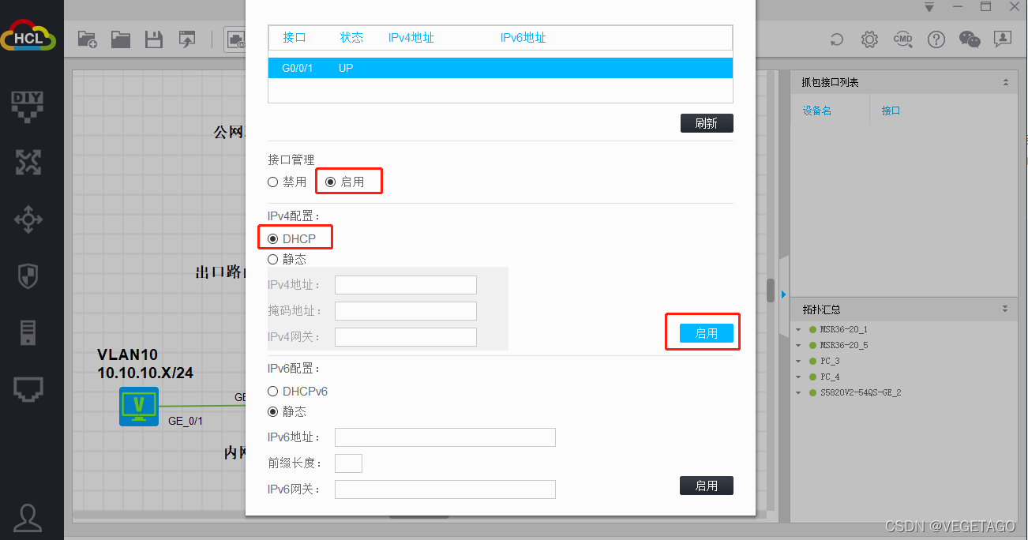Expand PC_4 tree arrow
Screen dimensions: 1028x540
point(798,377)
